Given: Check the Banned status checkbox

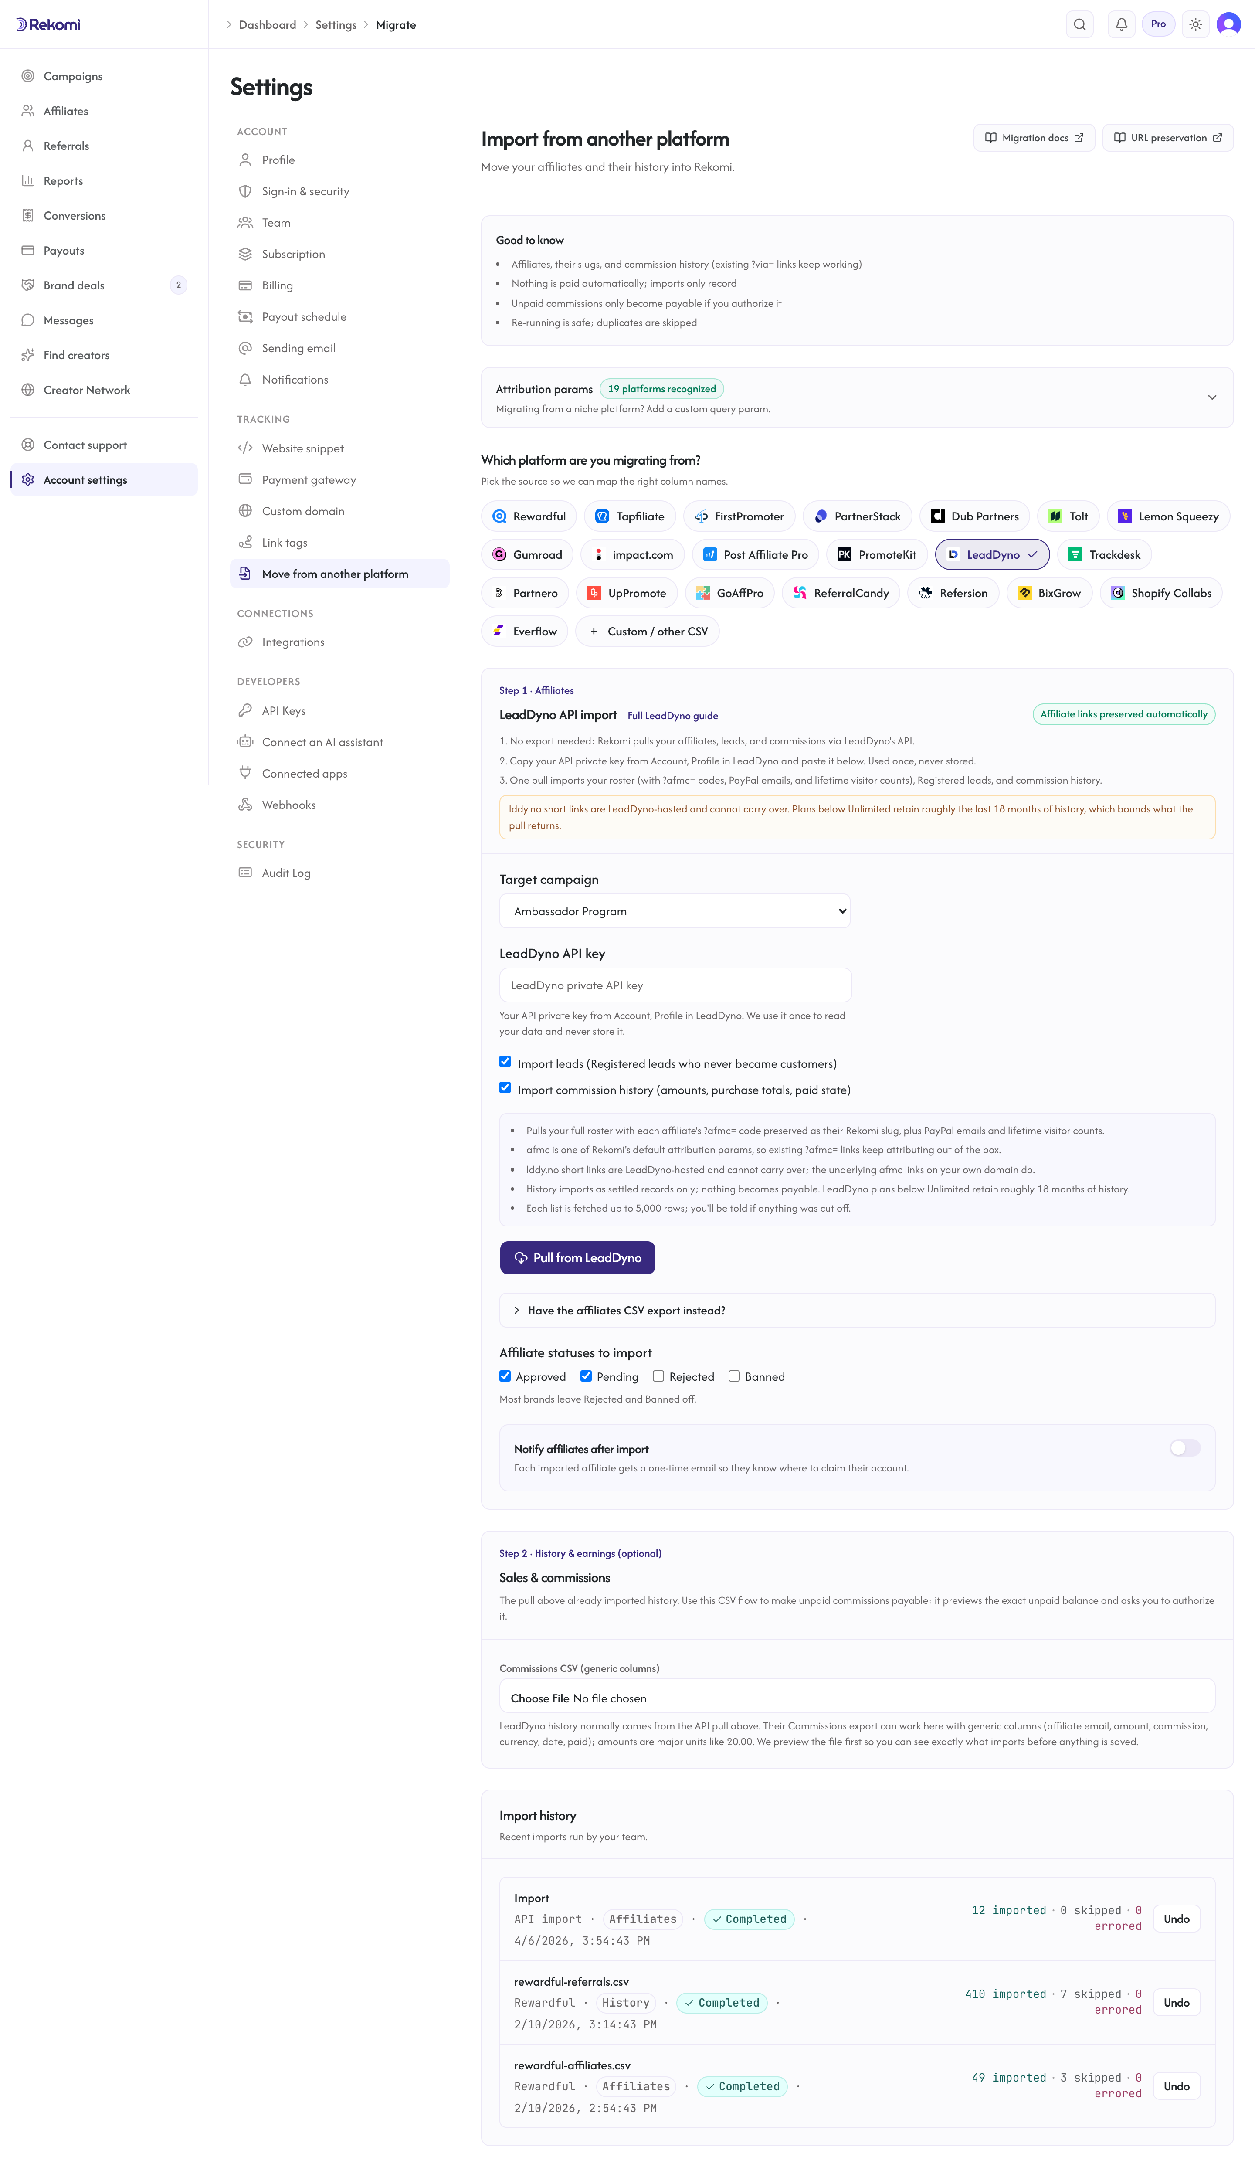Looking at the screenshot, I should point(734,1376).
